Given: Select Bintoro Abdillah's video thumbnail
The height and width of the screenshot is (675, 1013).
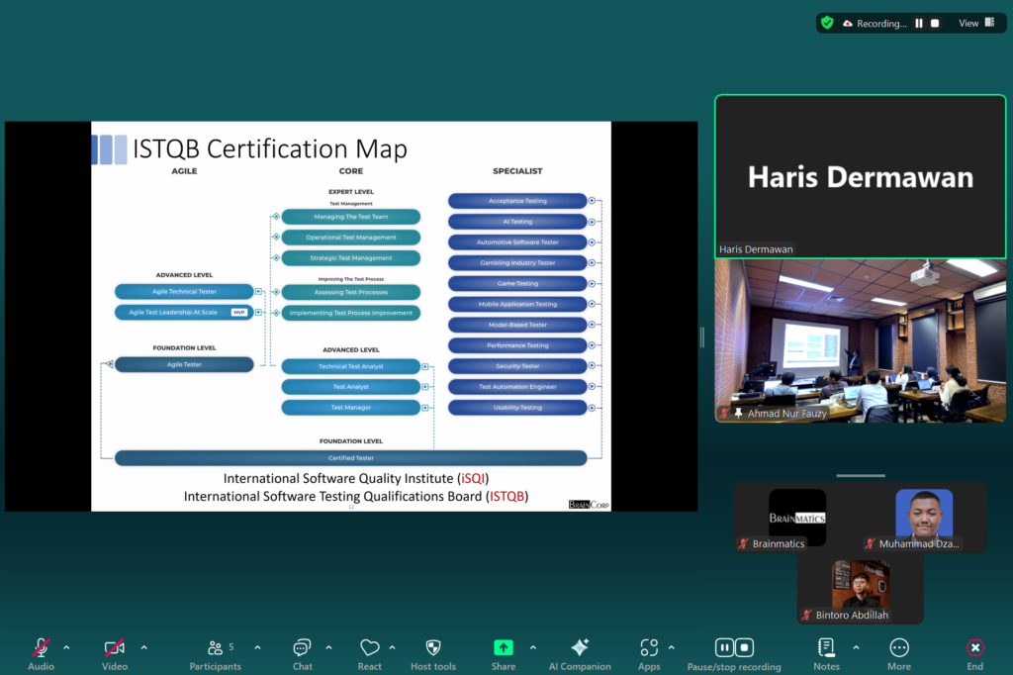Looking at the screenshot, I should (x=860, y=587).
